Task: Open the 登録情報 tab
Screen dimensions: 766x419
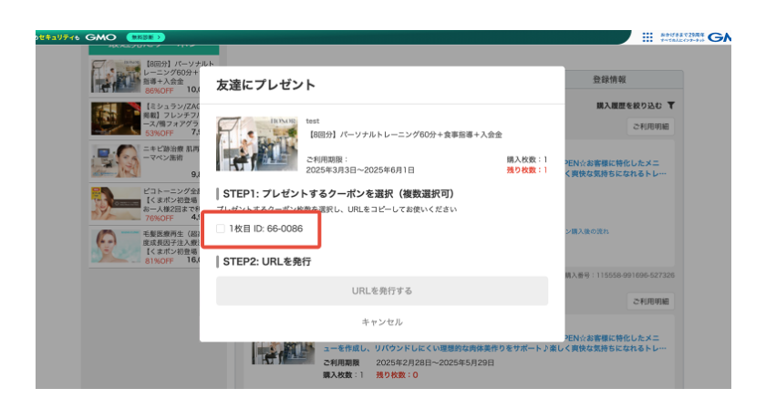Action: coord(609,79)
